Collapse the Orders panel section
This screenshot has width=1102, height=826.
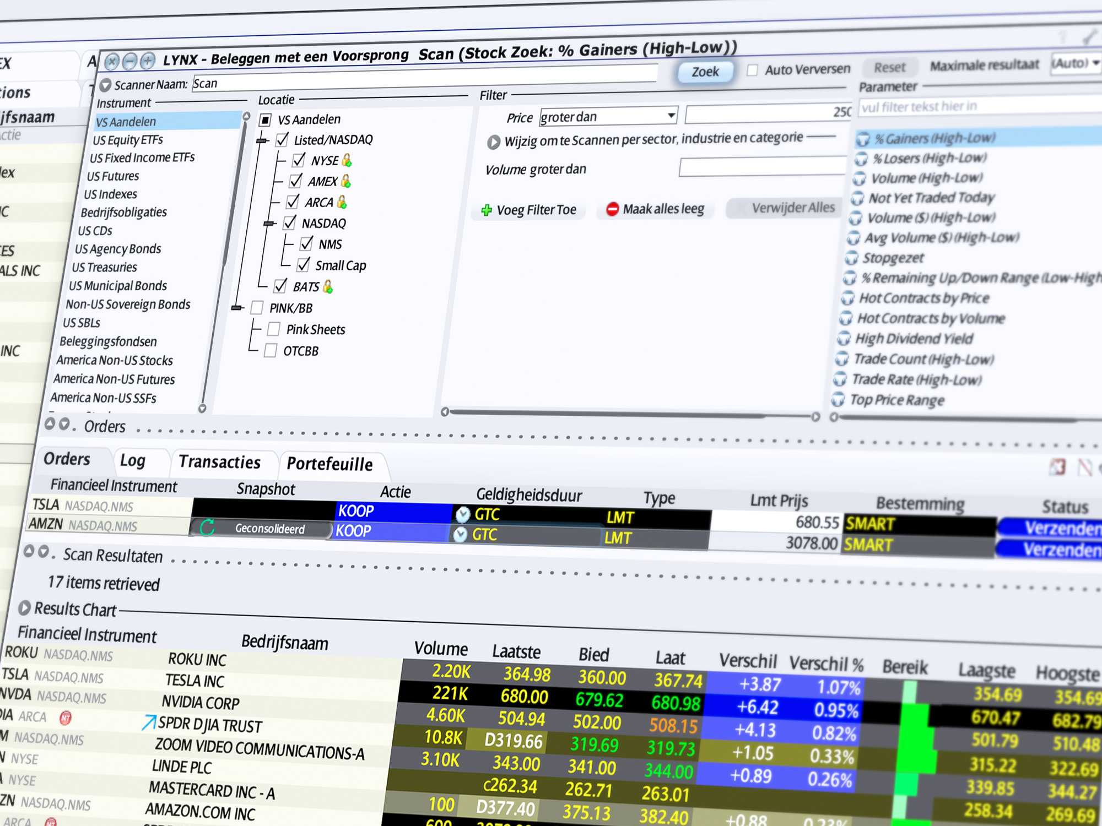click(50, 423)
